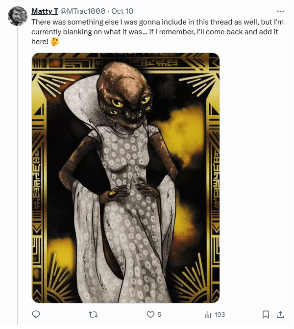The width and height of the screenshot is (294, 329).
Task: Click the gold ring on character's hand
Action: (112, 194)
